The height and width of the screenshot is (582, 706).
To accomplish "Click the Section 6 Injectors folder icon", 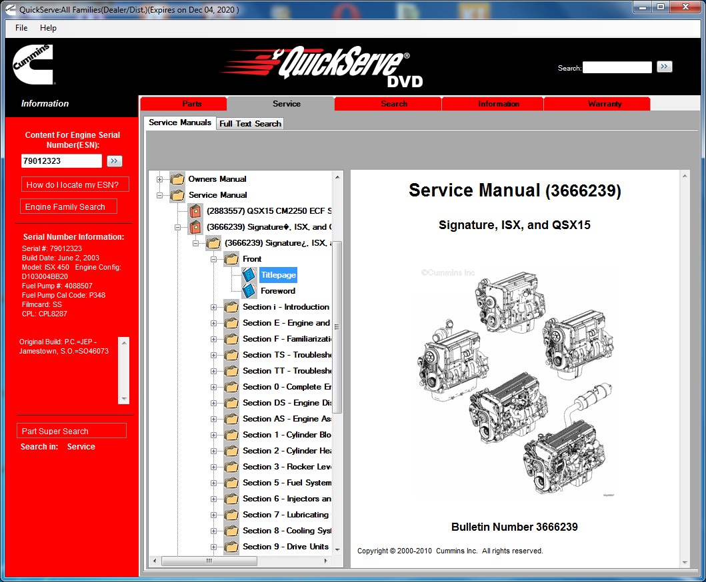I will 231,499.
